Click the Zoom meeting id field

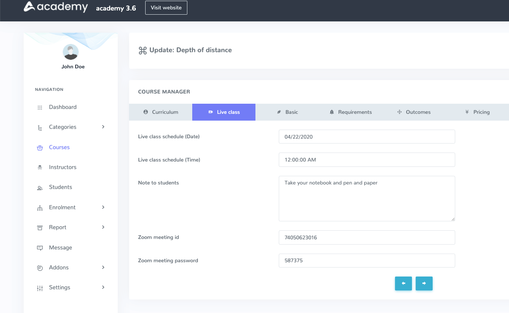coord(367,237)
